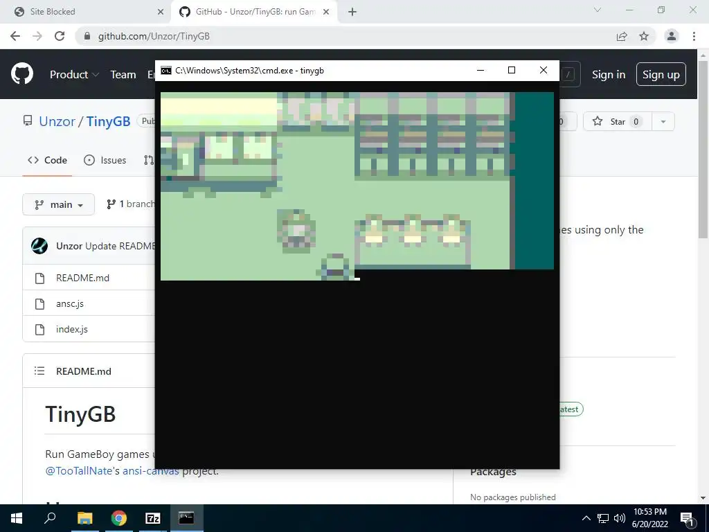Open the volume control in system tray
This screenshot has height=532, width=709.
pos(620,518)
